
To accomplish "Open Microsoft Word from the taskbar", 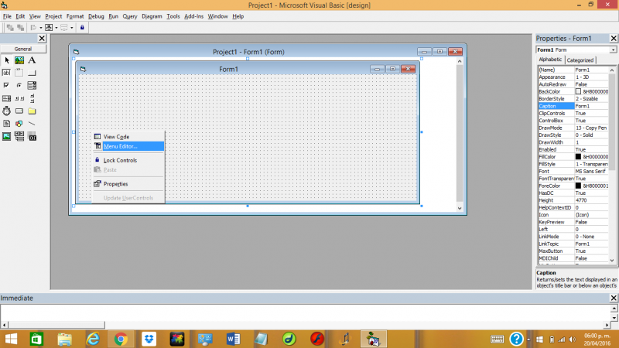I will (x=234, y=339).
